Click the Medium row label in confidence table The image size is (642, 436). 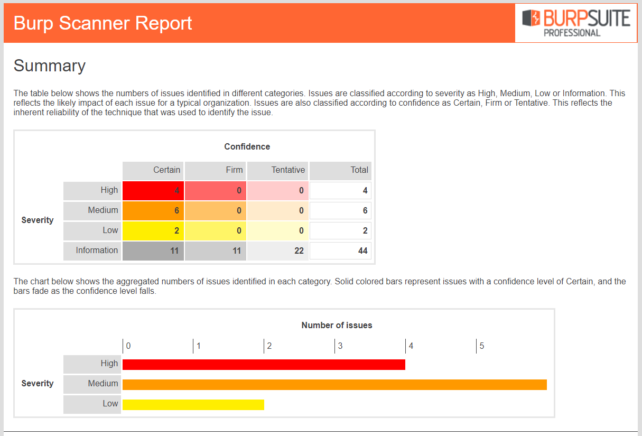[92, 210]
